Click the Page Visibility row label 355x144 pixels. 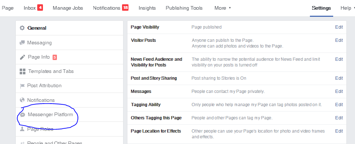coord(145,27)
